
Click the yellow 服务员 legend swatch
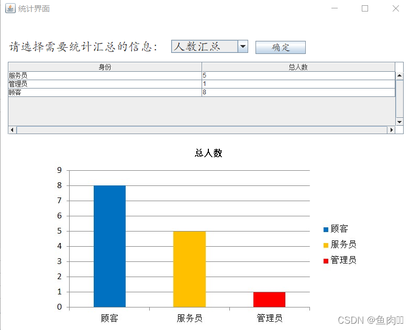(326, 246)
